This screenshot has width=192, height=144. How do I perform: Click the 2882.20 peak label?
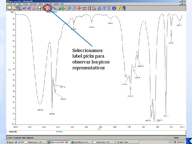(63, 99)
